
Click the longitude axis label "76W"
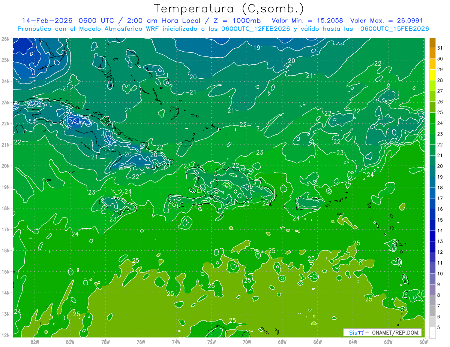click(141, 342)
